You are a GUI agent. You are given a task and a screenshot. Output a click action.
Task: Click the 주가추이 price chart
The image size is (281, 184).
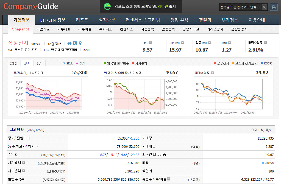[x=54, y=94]
